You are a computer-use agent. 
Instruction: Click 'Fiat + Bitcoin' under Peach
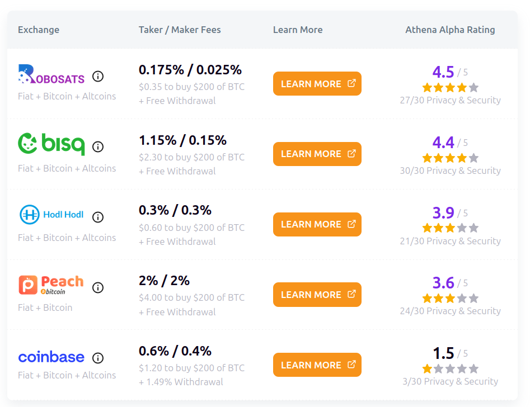tap(45, 307)
